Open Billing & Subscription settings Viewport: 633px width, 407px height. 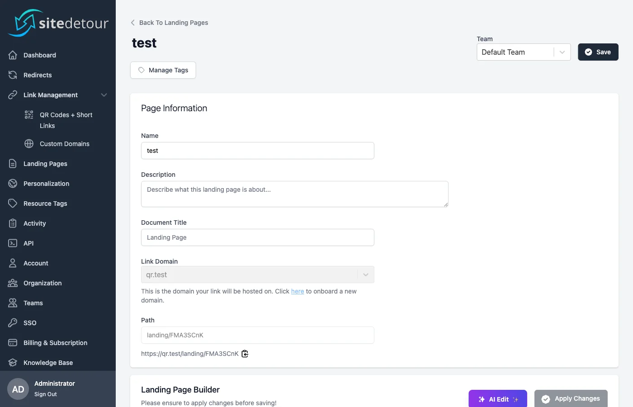point(55,342)
